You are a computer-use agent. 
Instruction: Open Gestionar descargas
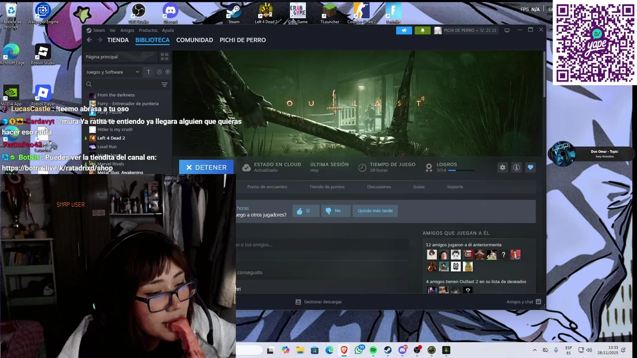(318, 302)
